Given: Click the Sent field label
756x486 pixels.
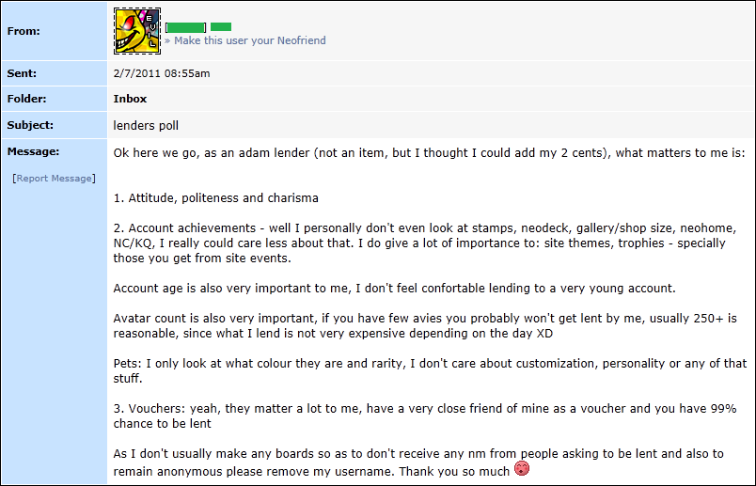Looking at the screenshot, I should point(23,73).
